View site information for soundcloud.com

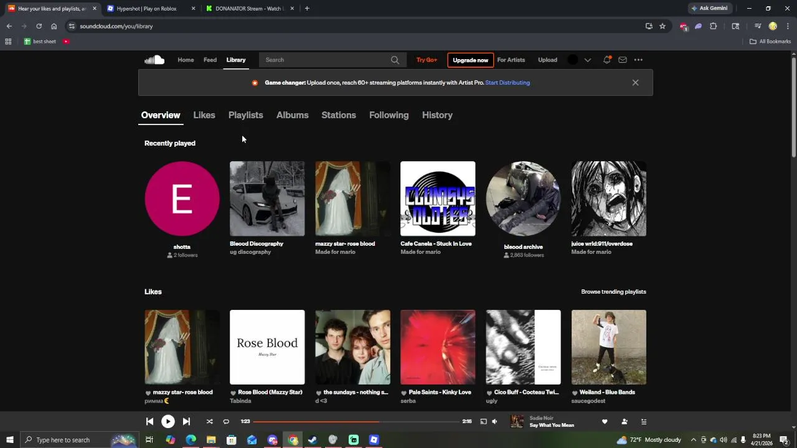pos(72,26)
